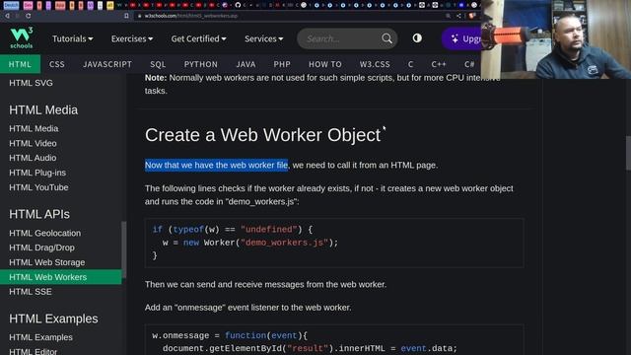Open the W3.CSS tab
This screenshot has width=631, height=355.
pos(375,64)
